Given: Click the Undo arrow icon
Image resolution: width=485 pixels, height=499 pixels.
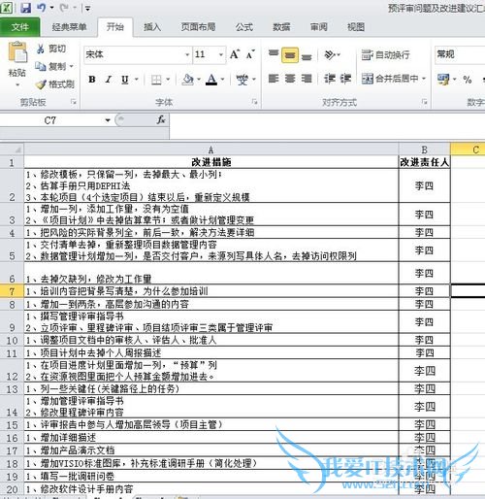Looking at the screenshot, I should pos(42,8).
